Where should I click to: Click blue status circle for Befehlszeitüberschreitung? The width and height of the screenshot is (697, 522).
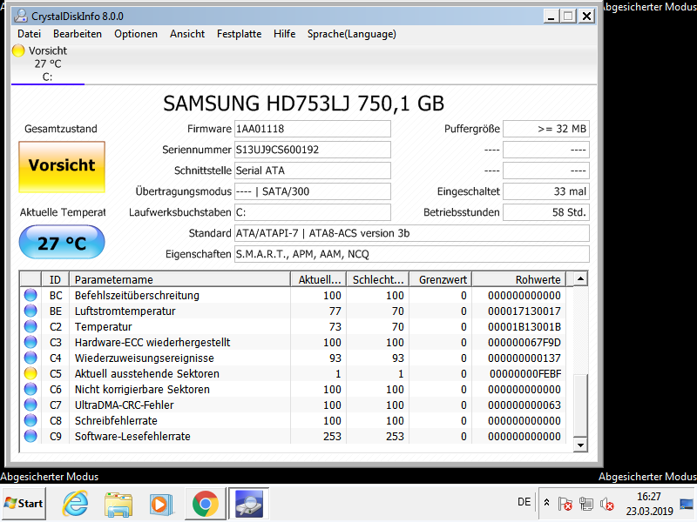click(30, 295)
